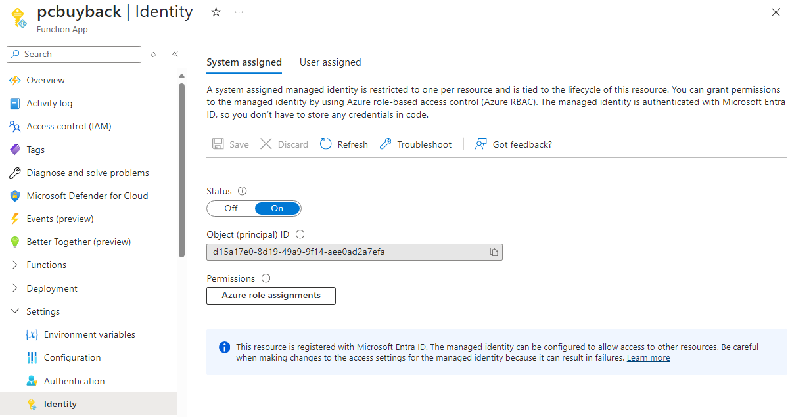Click the Discard button label
This screenshot has width=790, height=417.
292,144
